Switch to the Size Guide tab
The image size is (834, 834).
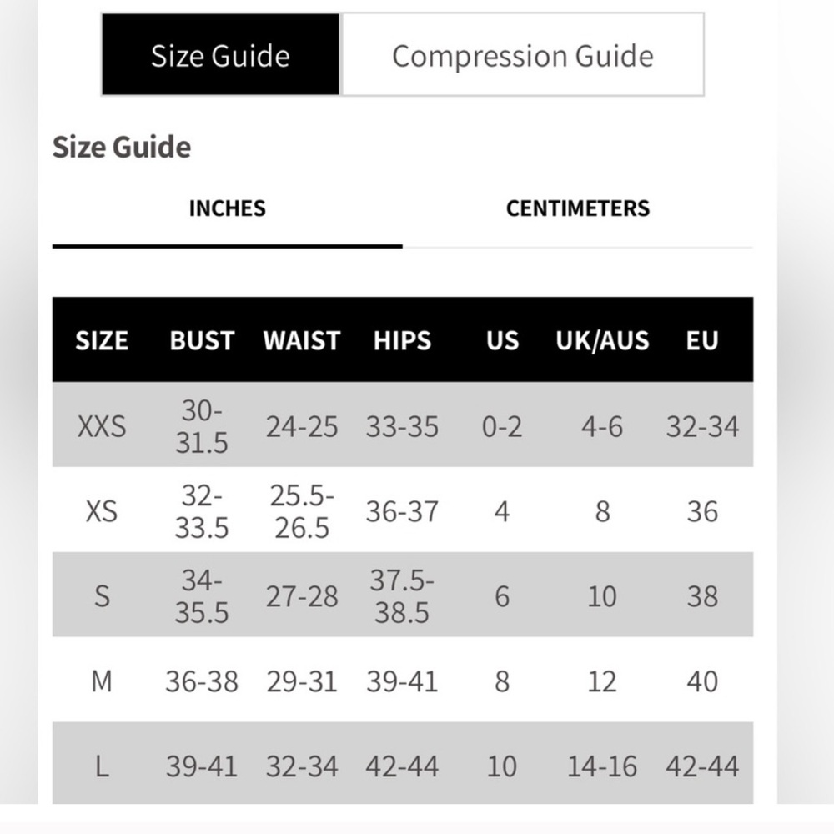[220, 55]
